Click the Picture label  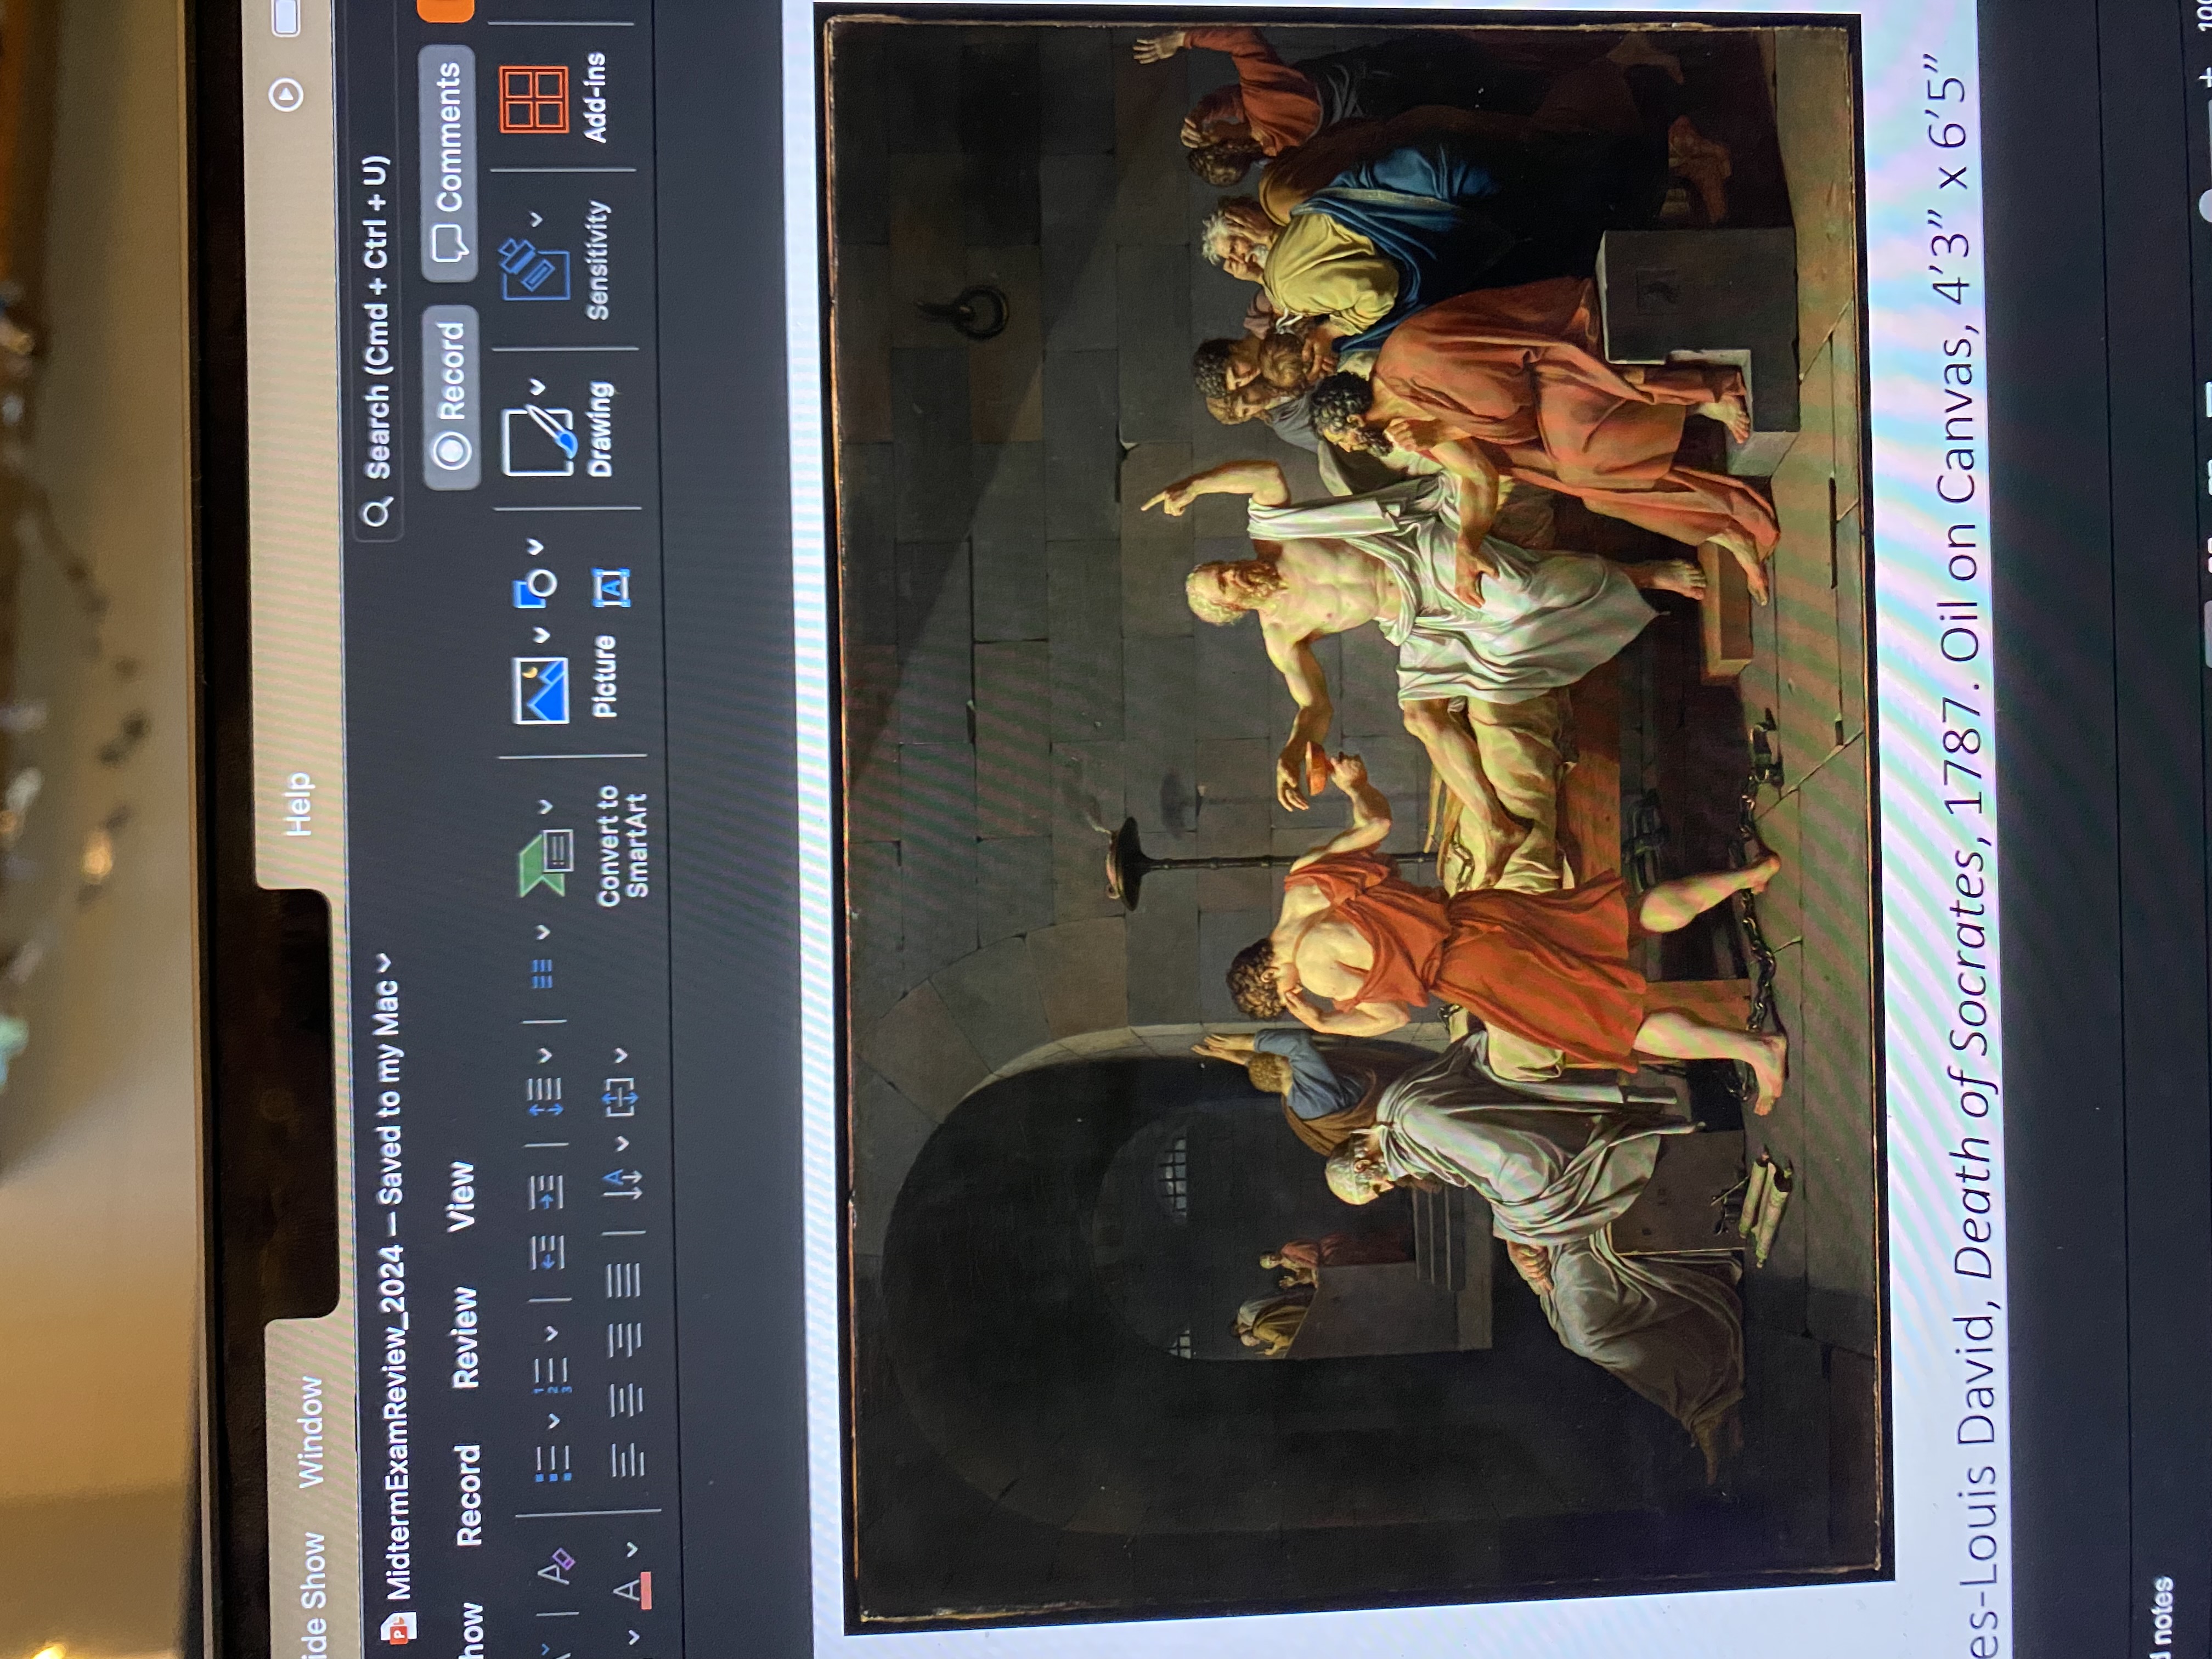coord(604,676)
